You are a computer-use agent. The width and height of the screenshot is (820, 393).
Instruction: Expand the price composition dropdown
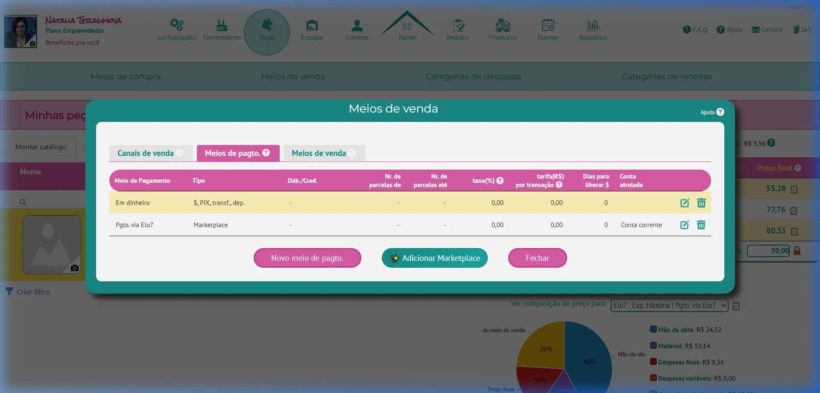(x=669, y=306)
